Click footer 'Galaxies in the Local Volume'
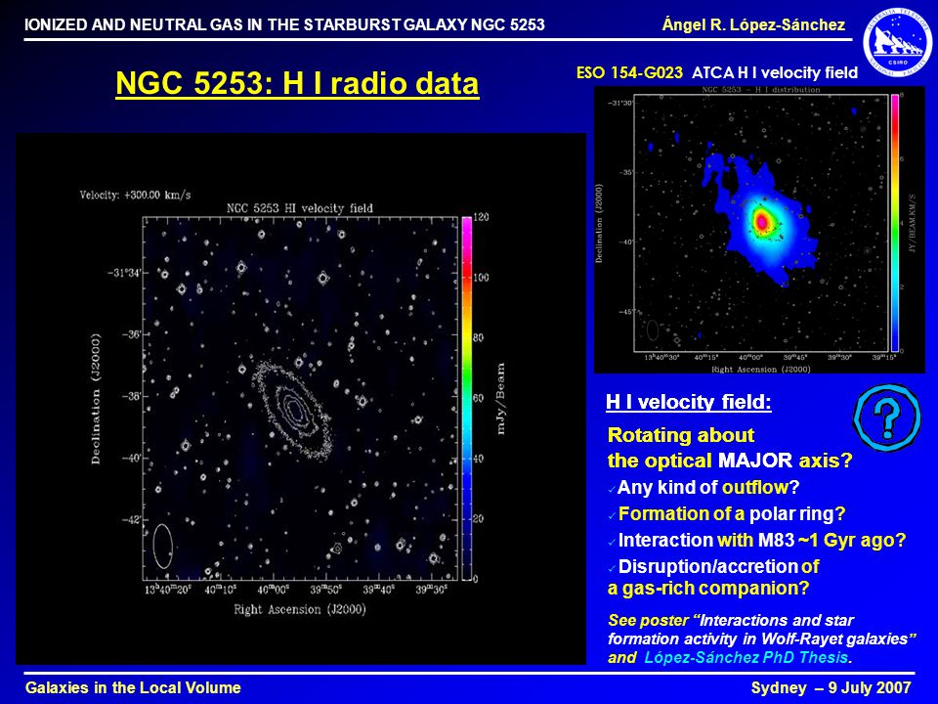 point(133,687)
